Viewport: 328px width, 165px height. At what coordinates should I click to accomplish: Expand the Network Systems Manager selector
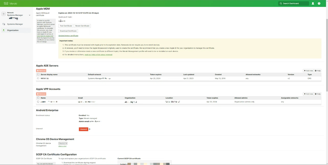pyautogui.click(x=30, y=15)
